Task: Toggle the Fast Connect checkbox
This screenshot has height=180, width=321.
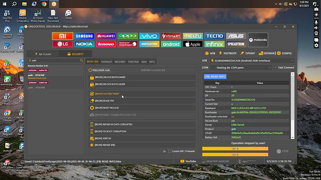Action: click(x=276, y=68)
